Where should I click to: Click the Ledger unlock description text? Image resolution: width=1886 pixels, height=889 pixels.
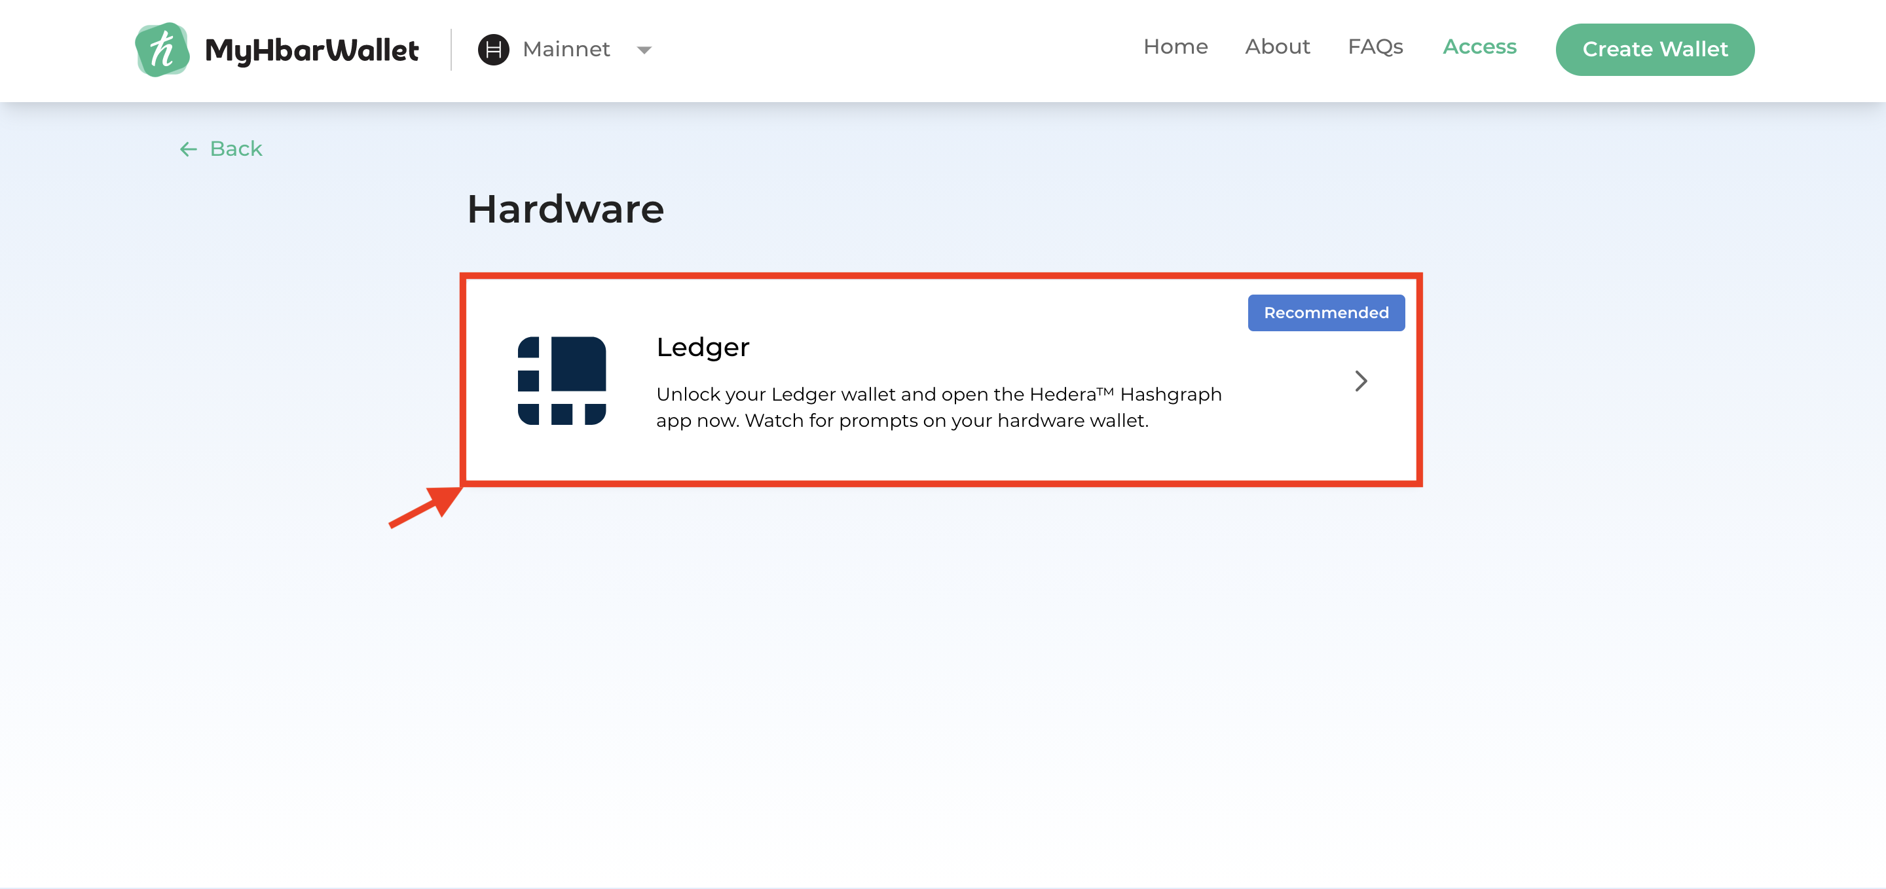(937, 408)
